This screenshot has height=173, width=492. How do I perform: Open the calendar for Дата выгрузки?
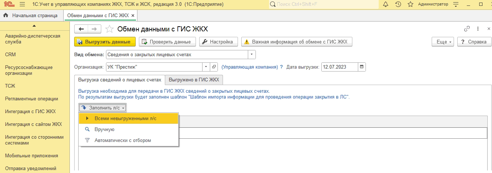362,67
